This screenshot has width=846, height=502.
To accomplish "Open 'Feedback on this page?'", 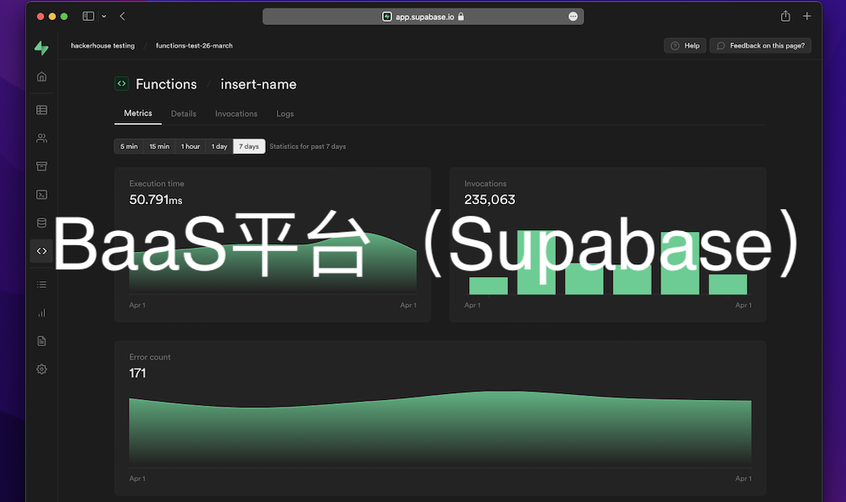I will tap(760, 45).
